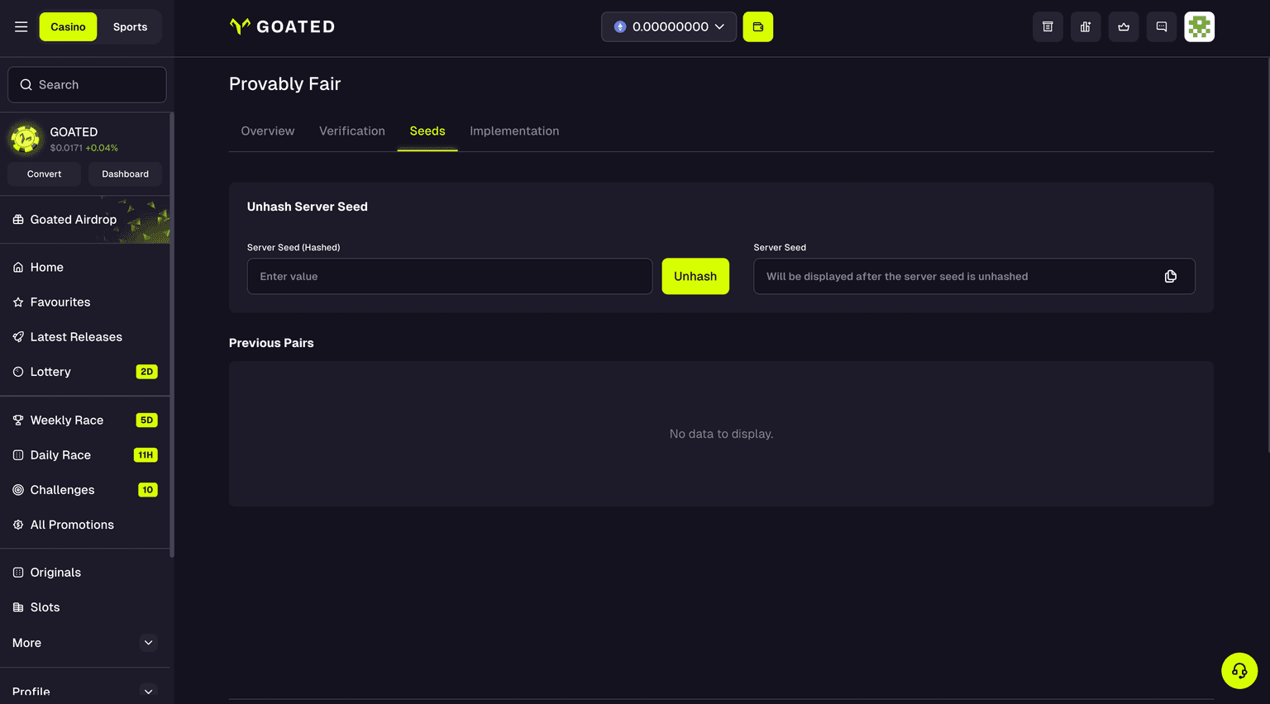Switch to Sports mode
The image size is (1270, 704).
click(x=130, y=26)
